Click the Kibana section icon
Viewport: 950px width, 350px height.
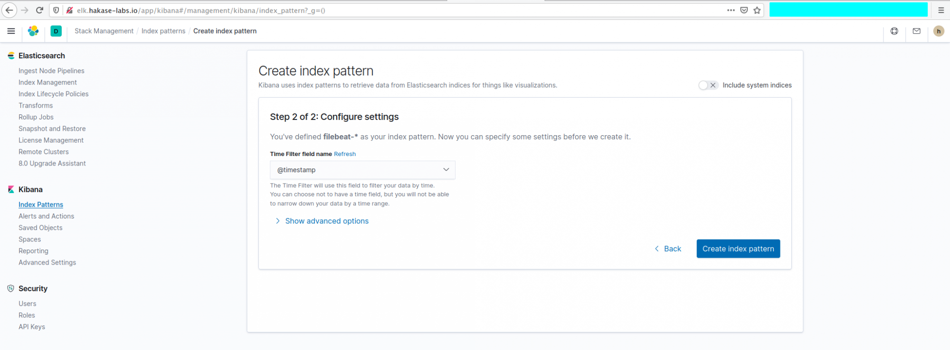11,190
